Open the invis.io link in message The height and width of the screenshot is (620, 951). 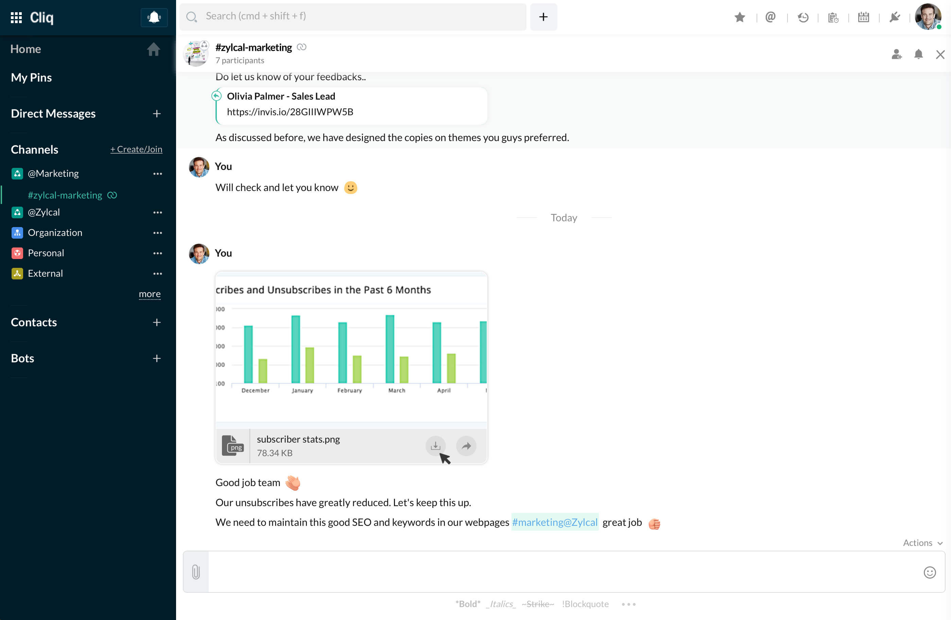coord(290,112)
